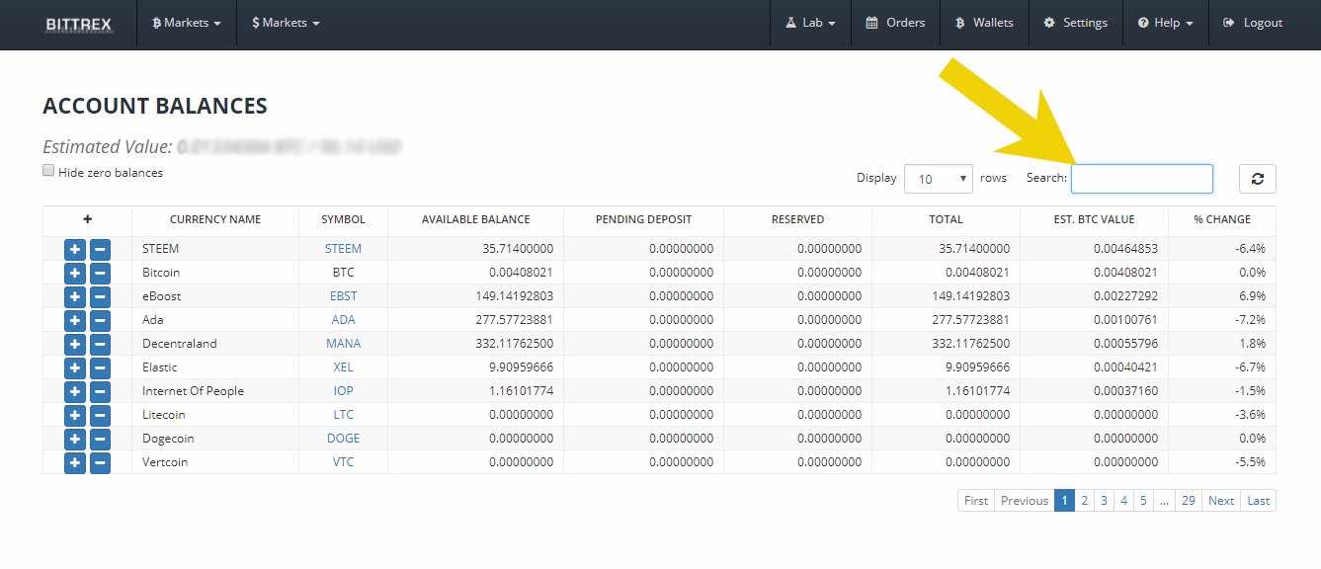This screenshot has width=1321, height=569.
Task: Click the deposit plus button for Ada
Action: pos(75,320)
